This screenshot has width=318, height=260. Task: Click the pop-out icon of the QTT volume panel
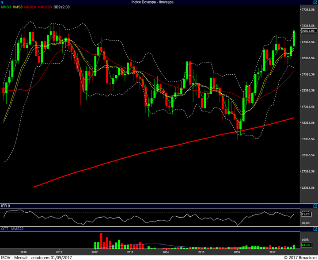click(314, 229)
